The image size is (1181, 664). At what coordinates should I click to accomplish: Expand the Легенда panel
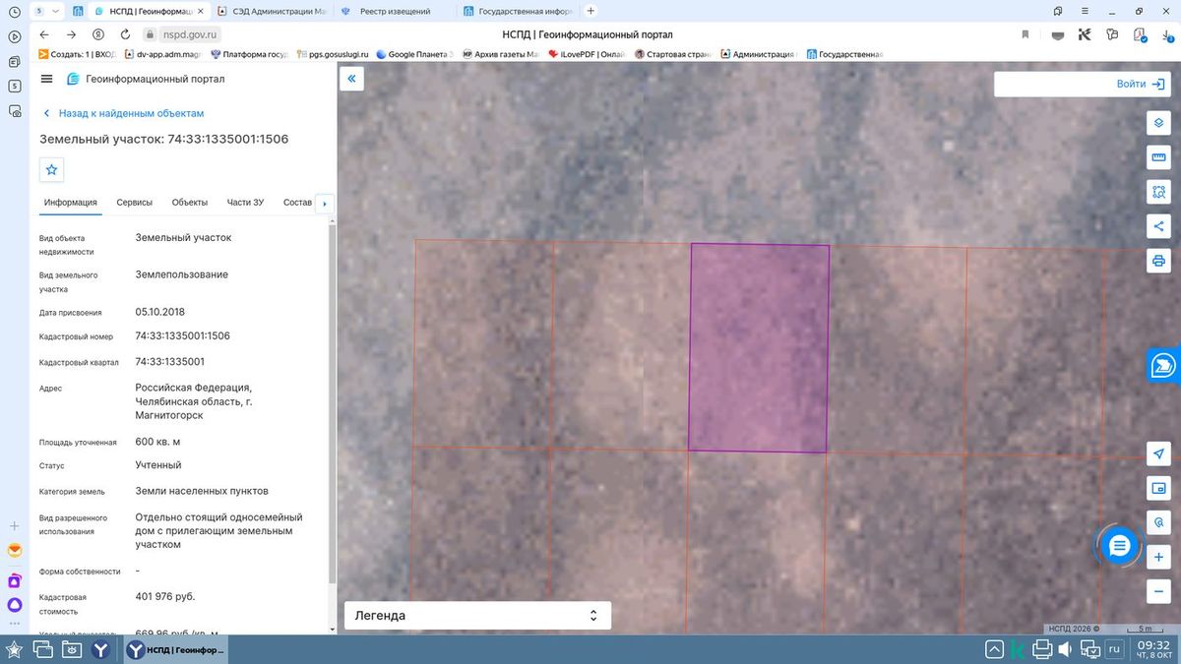(x=477, y=616)
